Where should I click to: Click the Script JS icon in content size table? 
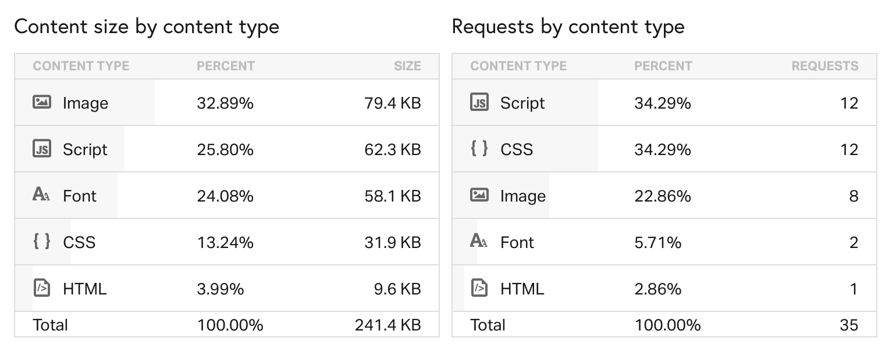tap(42, 149)
